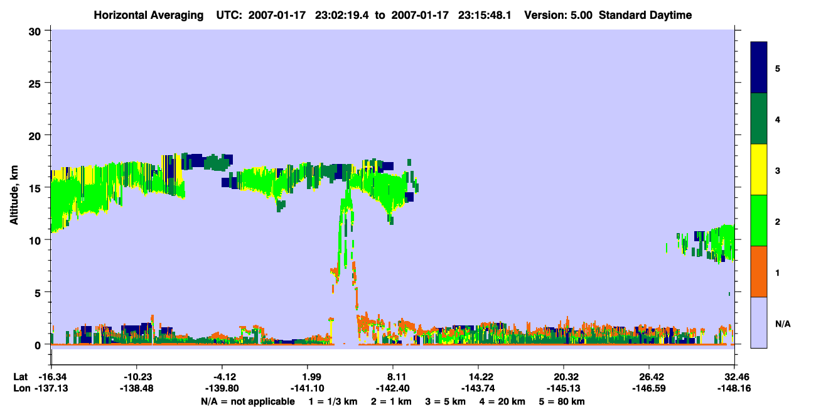The width and height of the screenshot is (816, 419).
Task: Click latitude value -10.23
Action: 136,377
